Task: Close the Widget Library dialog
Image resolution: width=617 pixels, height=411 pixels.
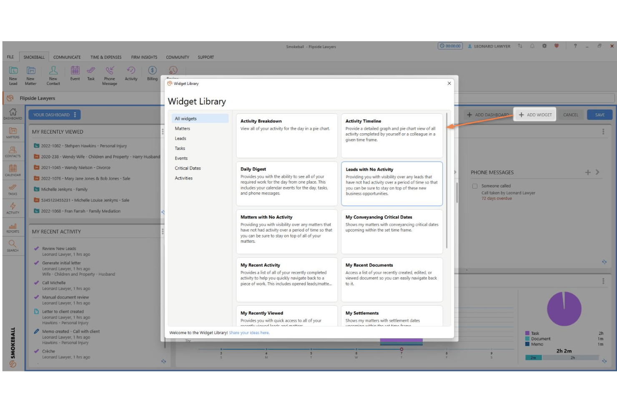Action: click(x=449, y=83)
